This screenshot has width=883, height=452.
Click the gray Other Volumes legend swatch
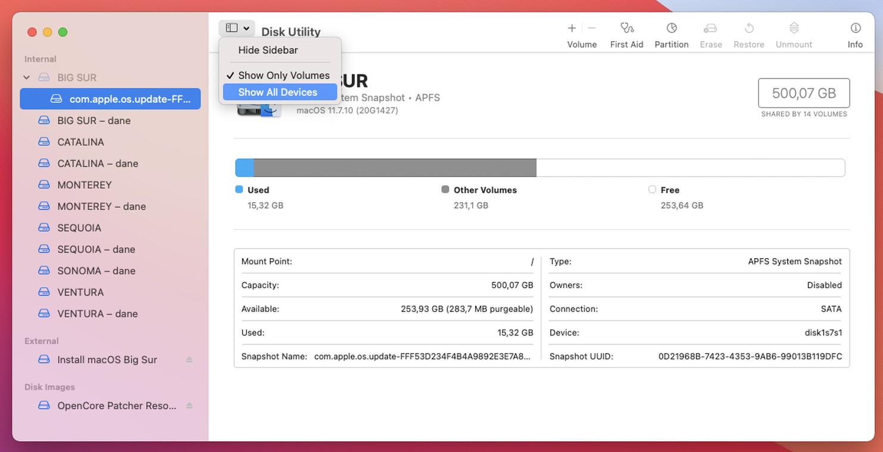pyautogui.click(x=445, y=189)
